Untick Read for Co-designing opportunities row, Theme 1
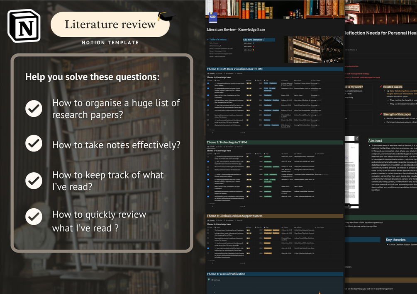Image resolution: width=417 pixels, height=294 pixels. click(208, 88)
